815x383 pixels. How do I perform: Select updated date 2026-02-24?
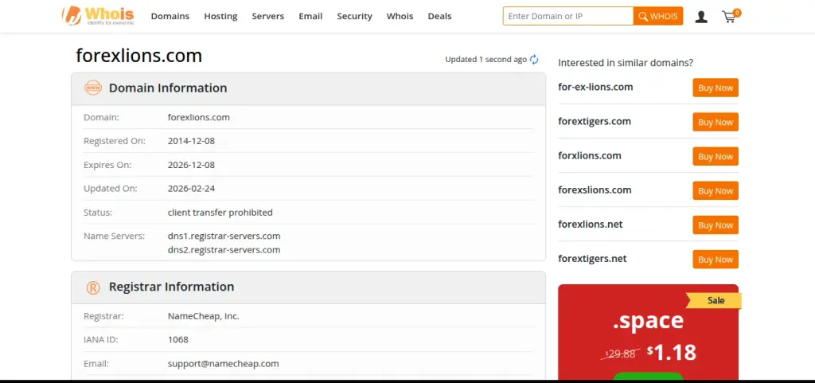coord(191,189)
